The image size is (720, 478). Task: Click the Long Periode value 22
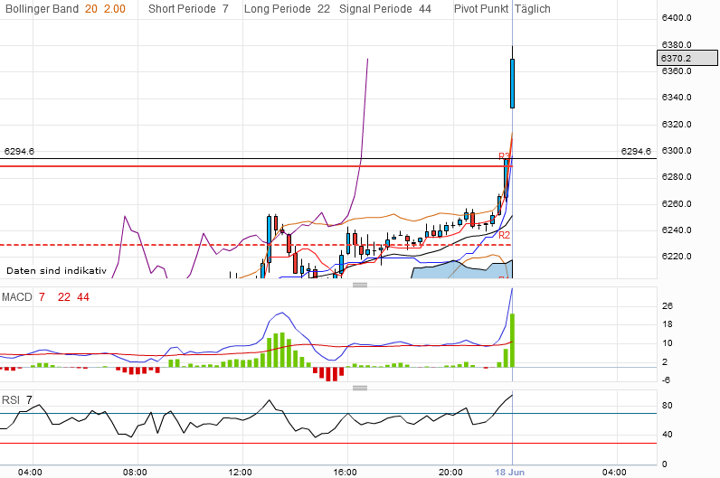324,9
